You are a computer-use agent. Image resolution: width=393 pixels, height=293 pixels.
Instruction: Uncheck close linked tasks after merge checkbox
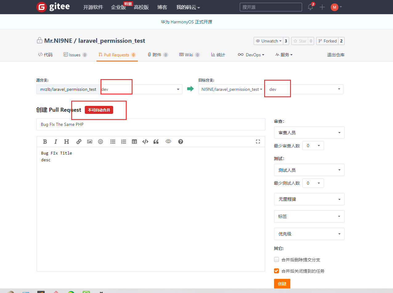click(276, 271)
